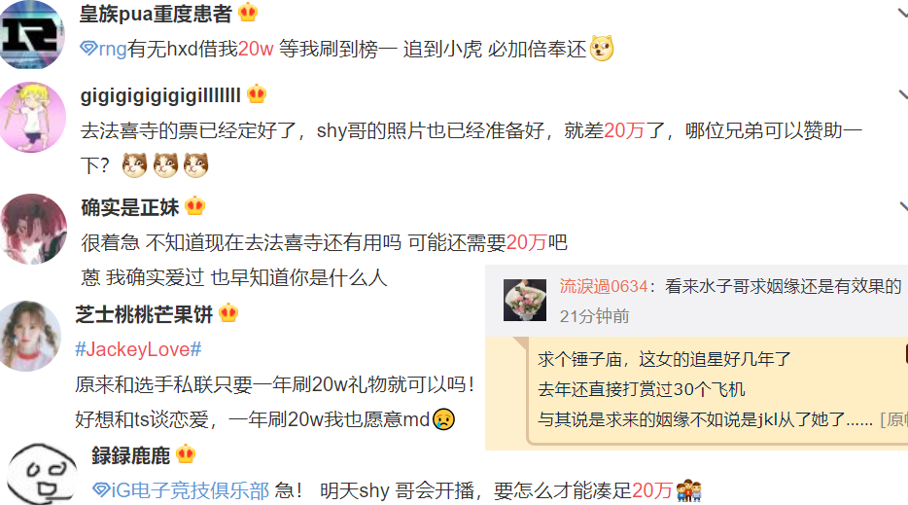Open the username 确实是正妹

(x=130, y=207)
